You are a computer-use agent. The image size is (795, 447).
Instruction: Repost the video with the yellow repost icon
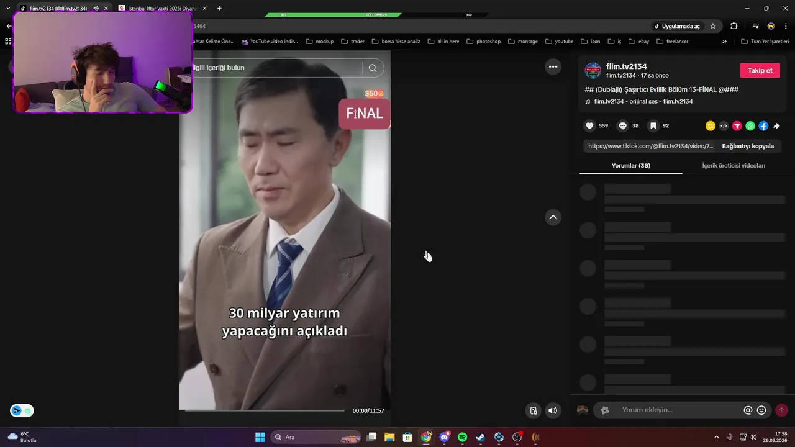[x=711, y=125]
